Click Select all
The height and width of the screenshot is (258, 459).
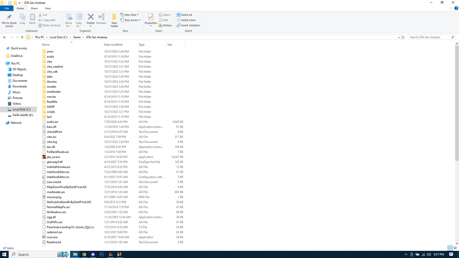(x=184, y=15)
